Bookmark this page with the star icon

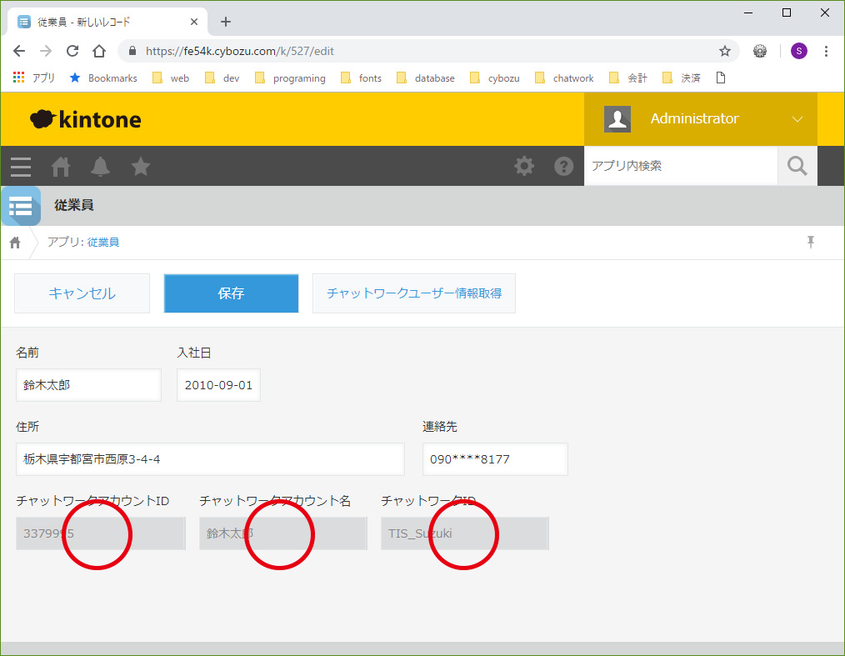(725, 51)
